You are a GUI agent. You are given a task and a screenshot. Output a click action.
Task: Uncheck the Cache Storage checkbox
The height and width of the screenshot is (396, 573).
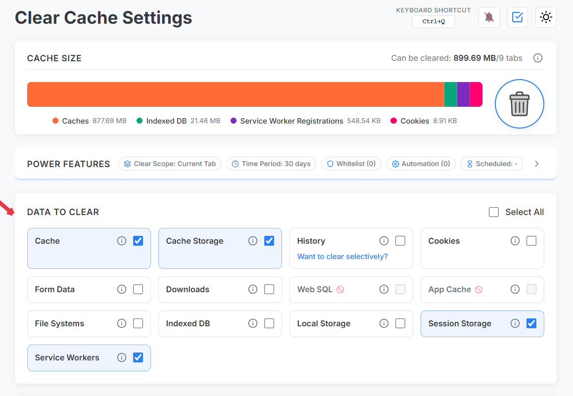[x=269, y=241]
